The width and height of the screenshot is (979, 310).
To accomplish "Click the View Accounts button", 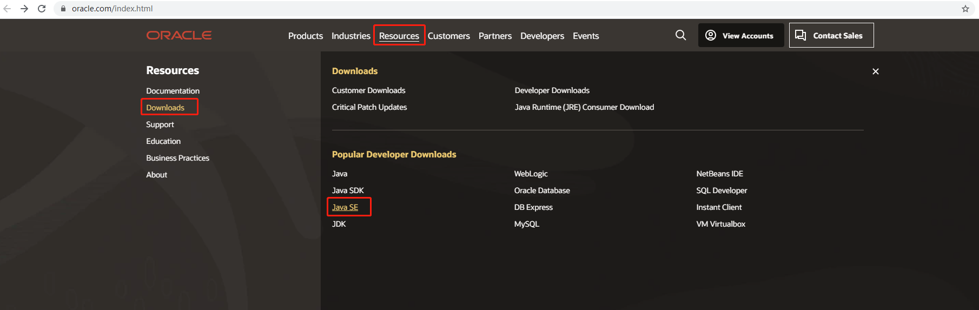I will point(741,35).
